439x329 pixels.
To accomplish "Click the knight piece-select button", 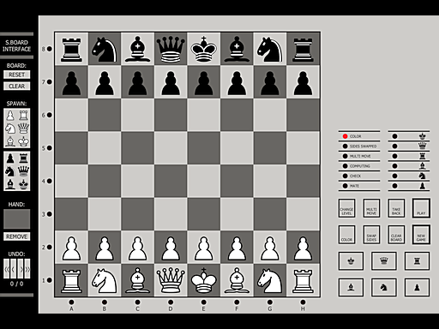I will pos(384,287).
